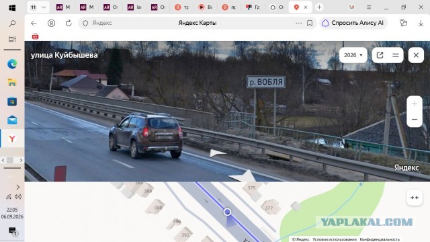The width and height of the screenshot is (430, 242).
Task: Move forward along the road arrow
Action: [218, 153]
